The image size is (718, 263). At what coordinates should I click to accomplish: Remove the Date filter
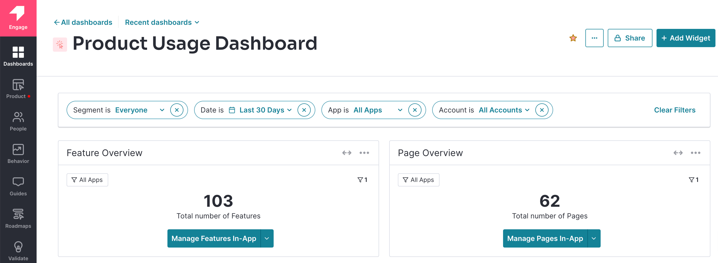[304, 110]
